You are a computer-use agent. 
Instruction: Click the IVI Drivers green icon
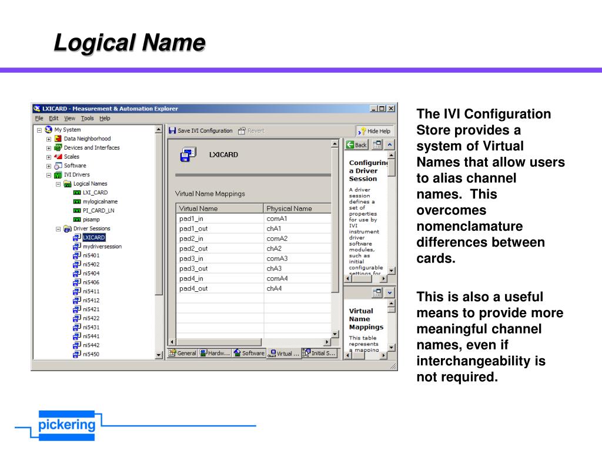coord(58,175)
